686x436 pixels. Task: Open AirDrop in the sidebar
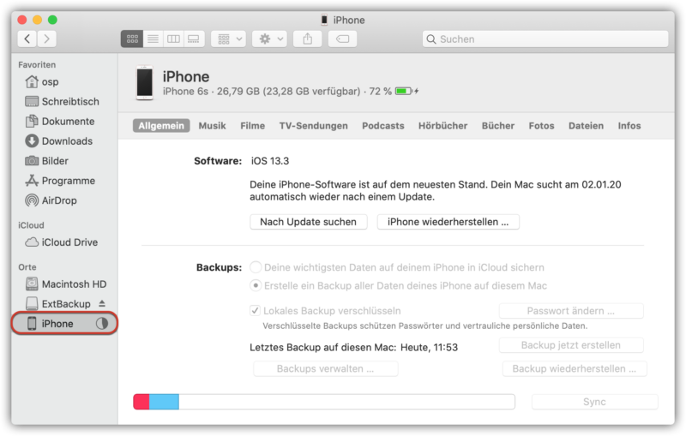coord(65,200)
